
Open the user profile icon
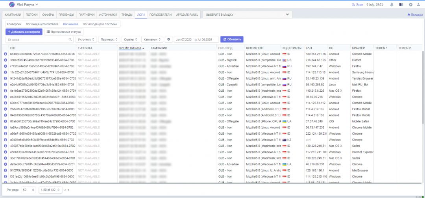[419, 5]
